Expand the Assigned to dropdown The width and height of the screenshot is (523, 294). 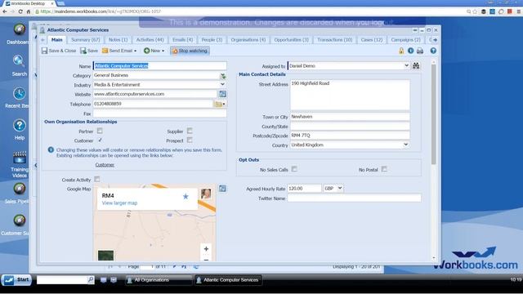tap(406, 65)
